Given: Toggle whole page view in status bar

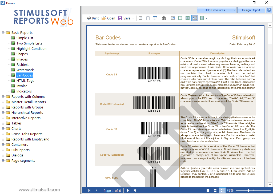Looking at the screenshot, I should pos(208,190).
